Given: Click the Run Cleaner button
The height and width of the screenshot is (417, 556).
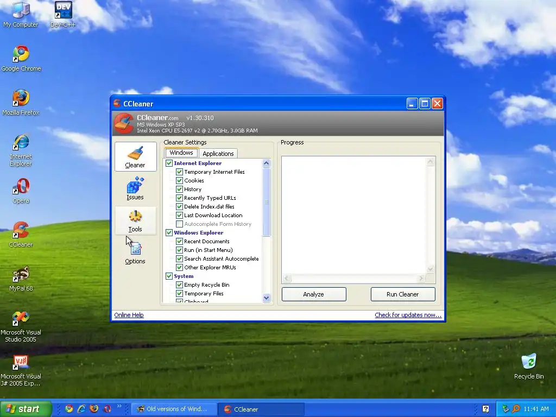Looking at the screenshot, I should pyautogui.click(x=403, y=294).
